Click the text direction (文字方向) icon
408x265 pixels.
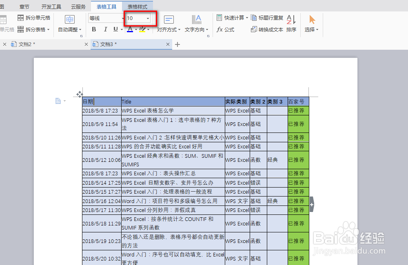(197, 20)
